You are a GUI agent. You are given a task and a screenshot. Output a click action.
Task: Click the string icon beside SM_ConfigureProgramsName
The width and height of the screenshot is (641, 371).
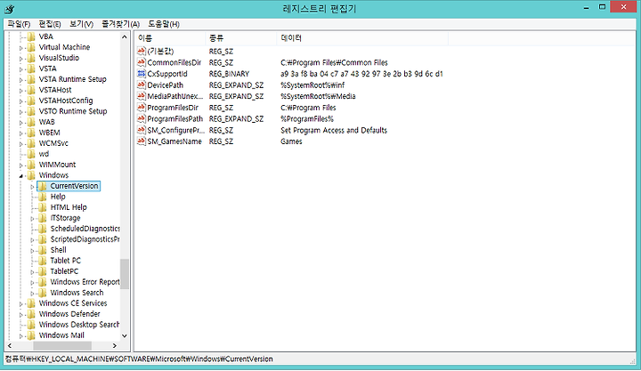(x=142, y=130)
